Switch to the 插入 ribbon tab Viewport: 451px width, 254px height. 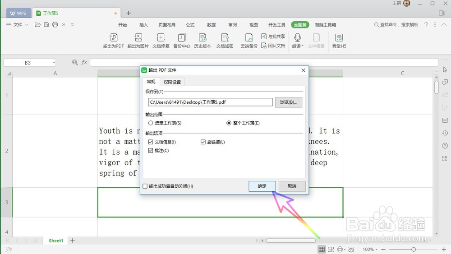click(143, 25)
